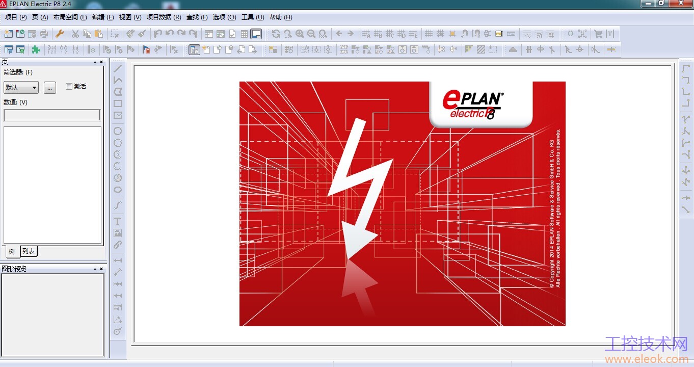
Task: Click the radius dimension tool icon
Action: (118, 331)
